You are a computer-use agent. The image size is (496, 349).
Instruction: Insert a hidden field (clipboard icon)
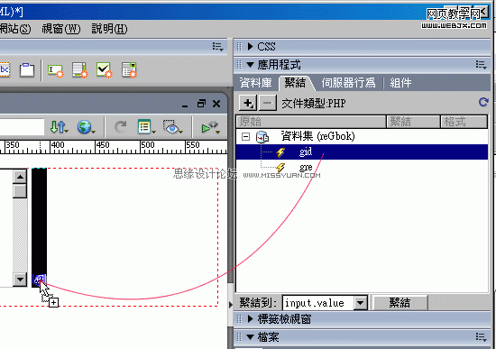click(27, 69)
